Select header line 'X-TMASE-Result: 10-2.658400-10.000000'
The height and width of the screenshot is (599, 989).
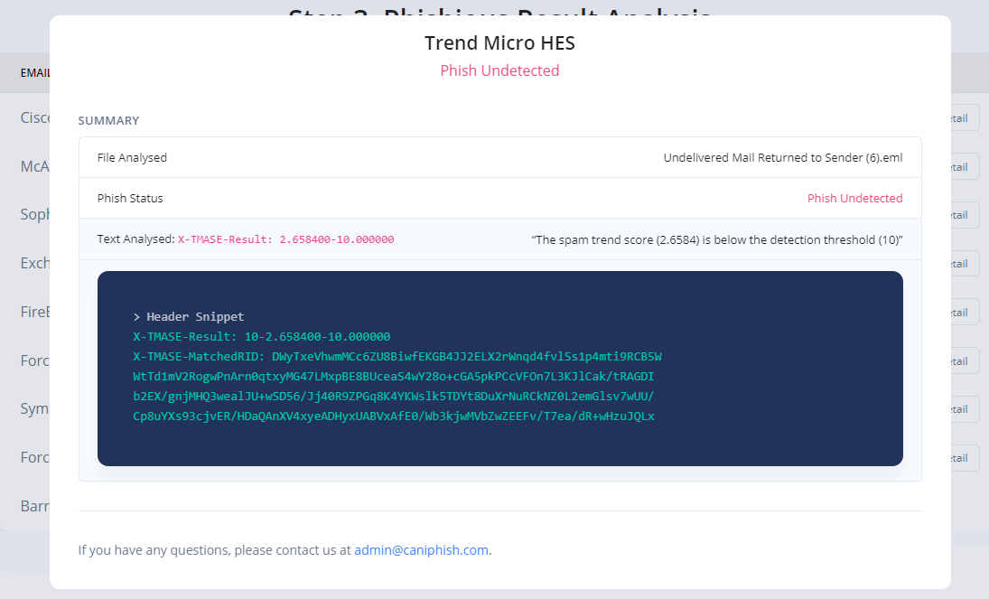pos(262,336)
